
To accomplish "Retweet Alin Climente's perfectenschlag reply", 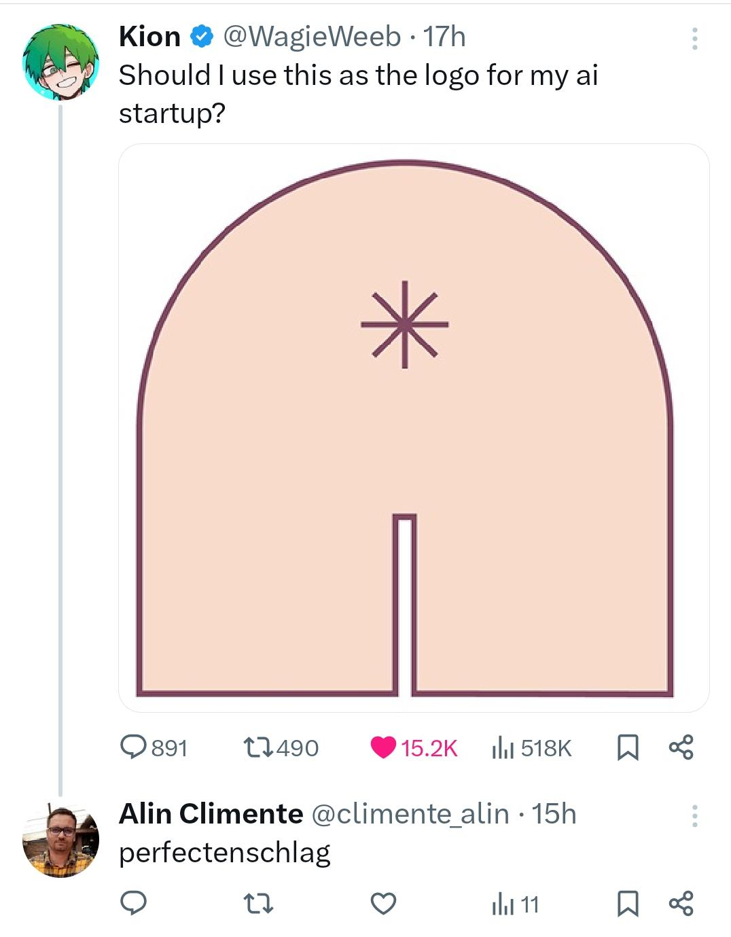I will [259, 903].
